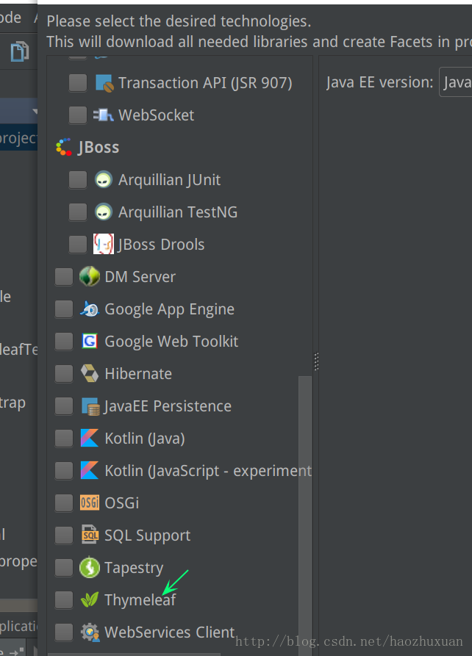Enable the Hibernate checkbox
Screen dimensions: 472x656
64,374
